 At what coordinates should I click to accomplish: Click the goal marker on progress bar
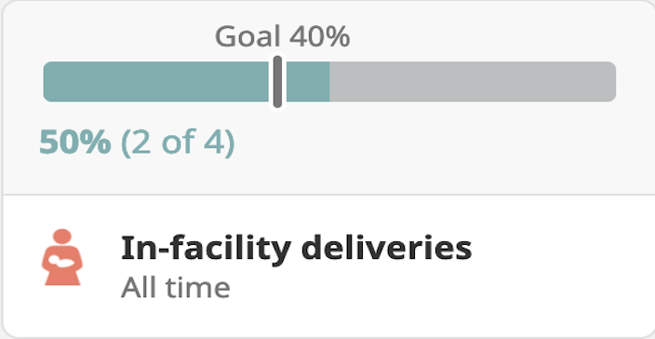click(277, 82)
